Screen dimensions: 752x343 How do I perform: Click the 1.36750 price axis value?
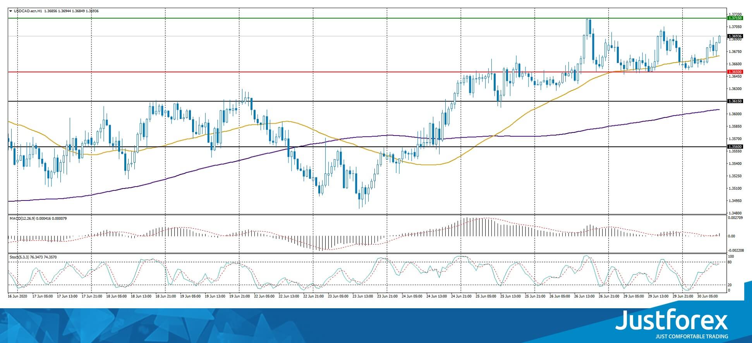[x=735, y=51]
